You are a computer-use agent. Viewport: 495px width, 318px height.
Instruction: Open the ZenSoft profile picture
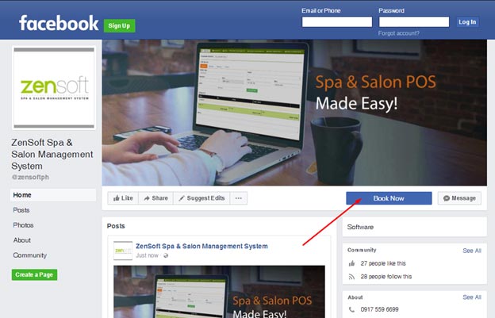[54, 88]
